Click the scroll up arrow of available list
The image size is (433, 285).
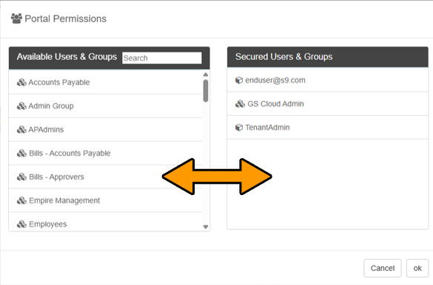click(x=206, y=75)
